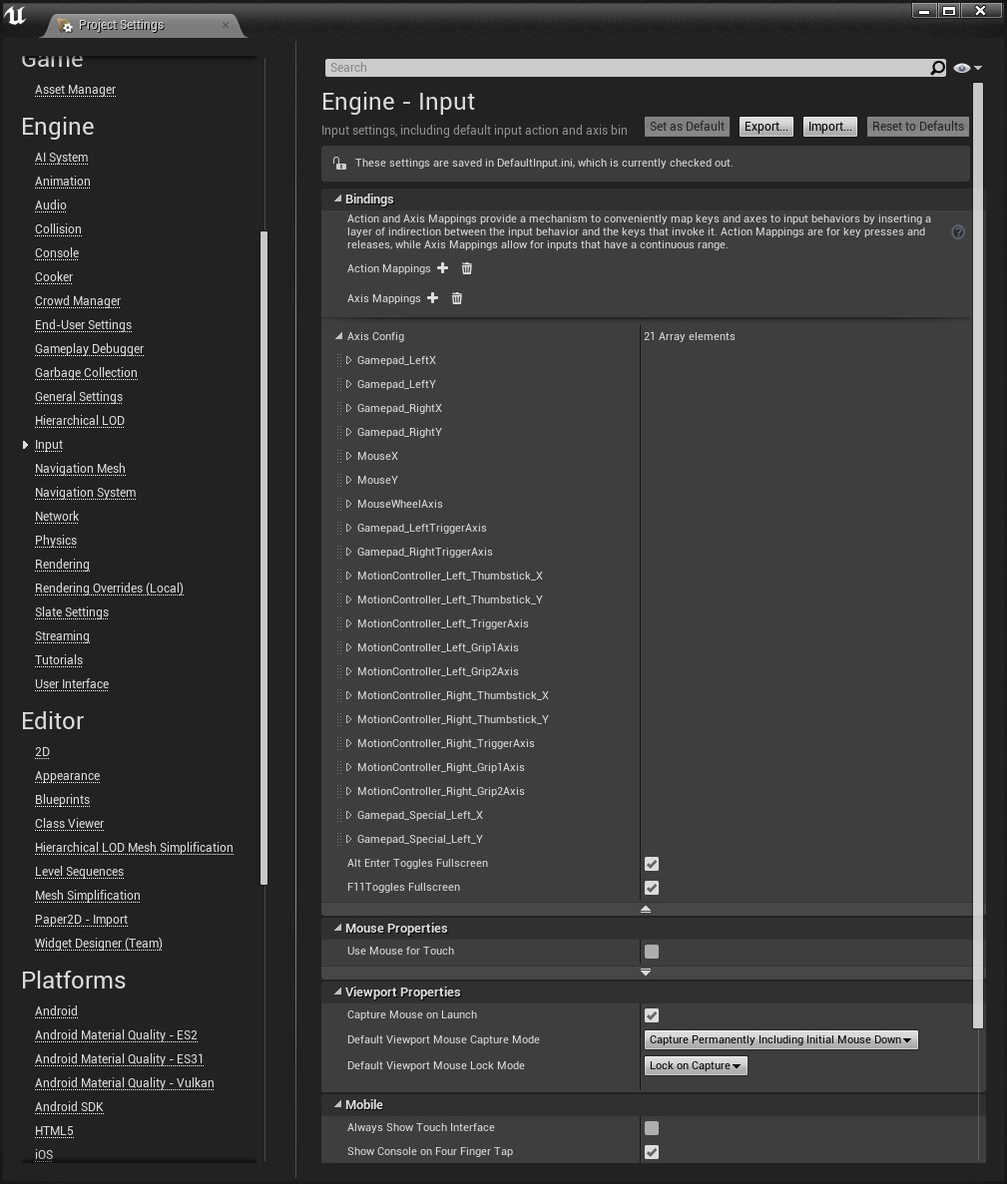Open Default Viewport Mouse Lock Mode dropdown
Image resolution: width=1007 pixels, height=1184 pixels.
[696, 1065]
